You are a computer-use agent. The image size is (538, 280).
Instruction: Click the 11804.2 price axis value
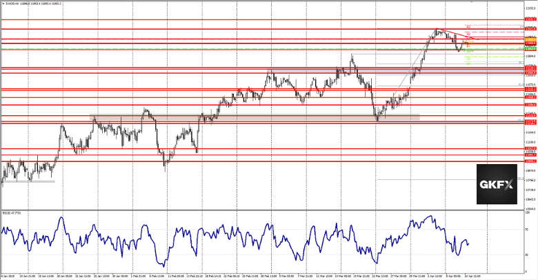[x=530, y=56]
